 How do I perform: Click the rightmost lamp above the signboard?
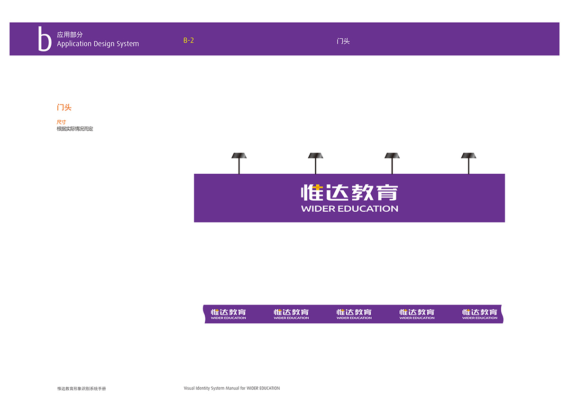click(x=468, y=156)
